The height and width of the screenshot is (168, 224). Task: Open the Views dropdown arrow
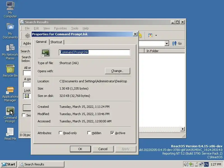coord(156,36)
